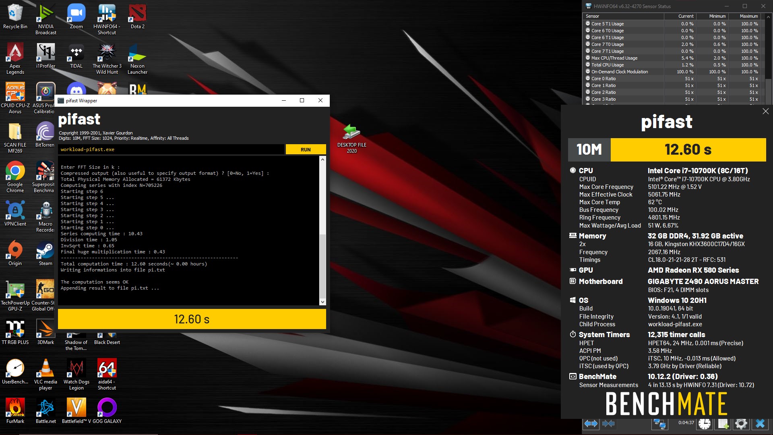The image size is (773, 435).
Task: Select On-Demand Clock Modulation sensor row
Action: pos(673,72)
